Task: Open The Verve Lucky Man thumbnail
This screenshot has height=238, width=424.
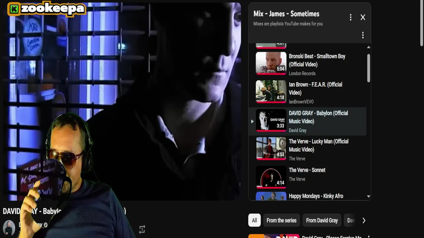Action: (x=271, y=148)
